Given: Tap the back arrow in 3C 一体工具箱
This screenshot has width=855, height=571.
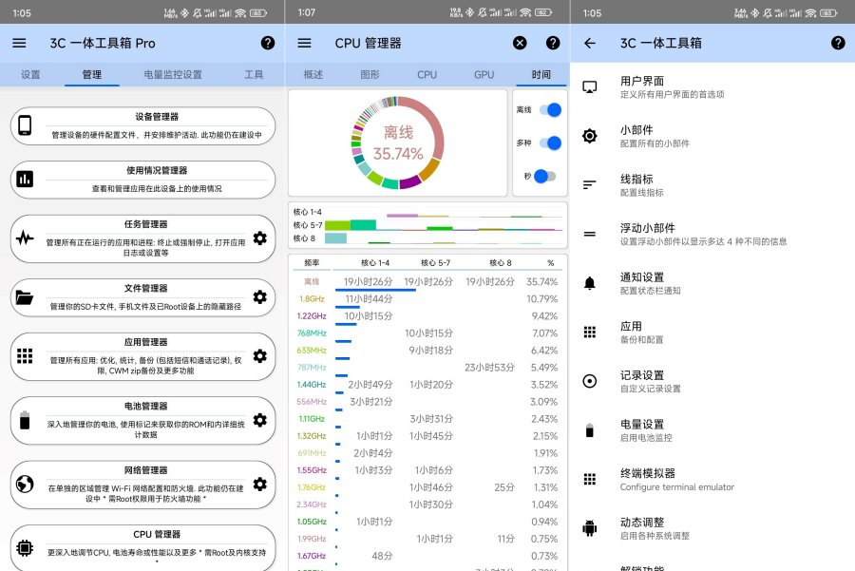Looking at the screenshot, I should 589,43.
